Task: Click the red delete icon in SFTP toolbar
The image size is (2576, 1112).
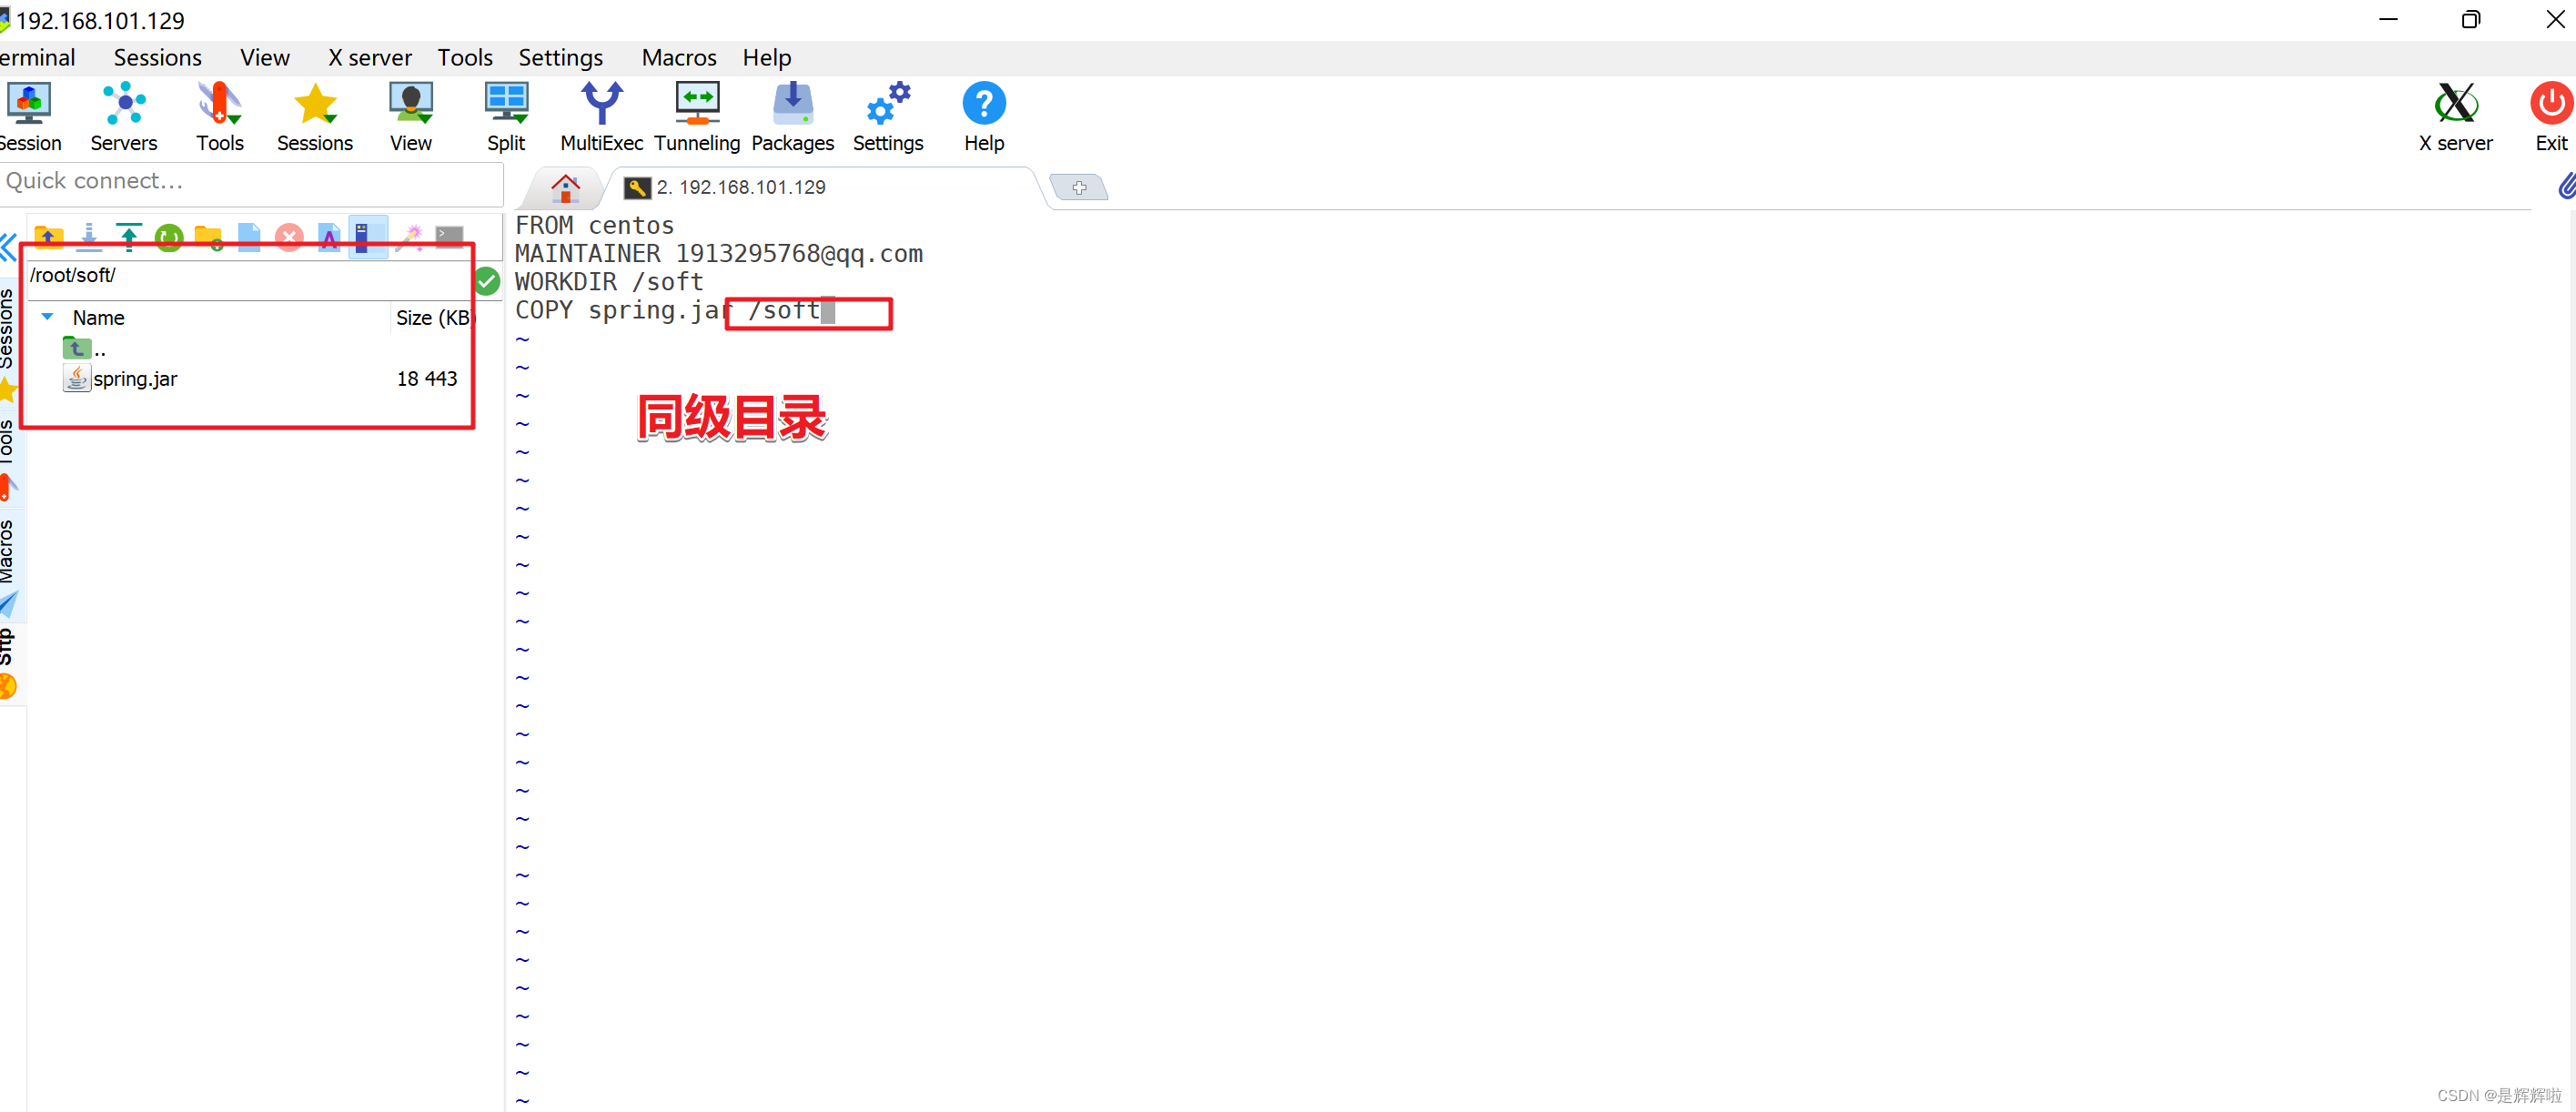Action: [x=289, y=237]
